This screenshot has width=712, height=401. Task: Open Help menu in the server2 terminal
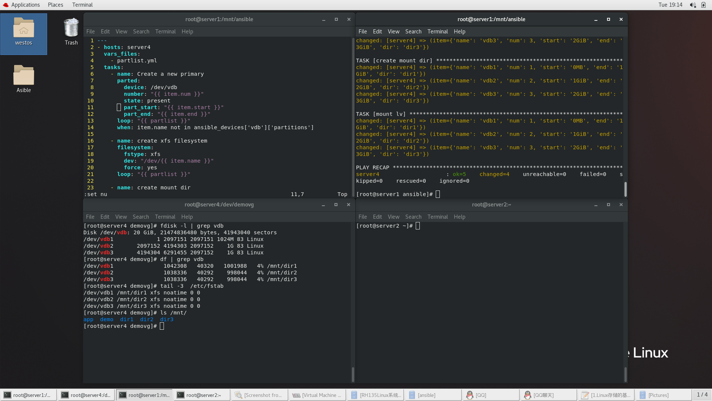pos(459,217)
